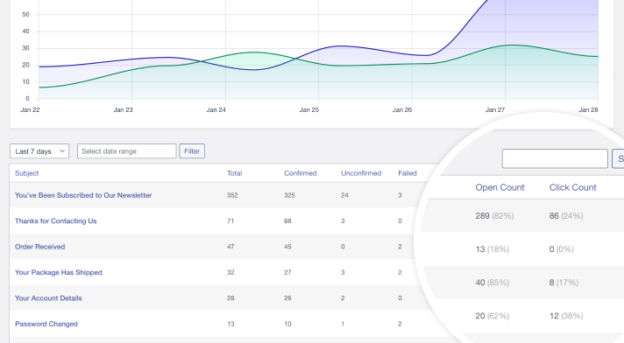The width and height of the screenshot is (624, 343).
Task: Click confirmed value 26 in Account Details row
Action: coord(287,298)
